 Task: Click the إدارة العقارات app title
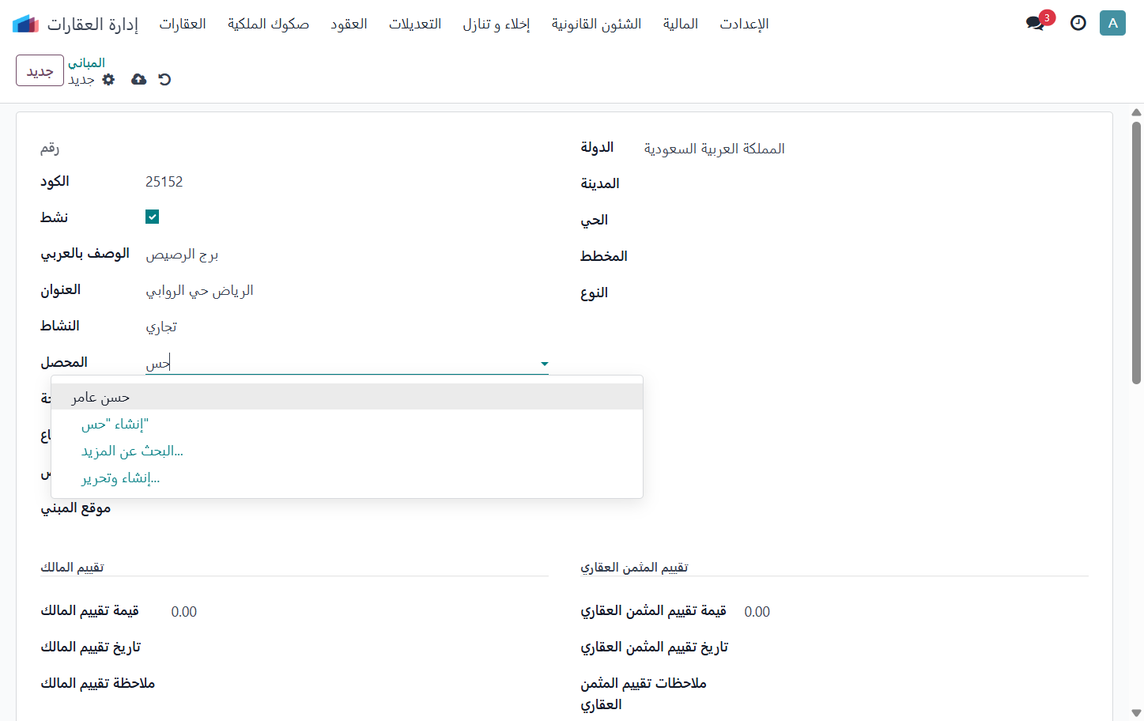[93, 24]
